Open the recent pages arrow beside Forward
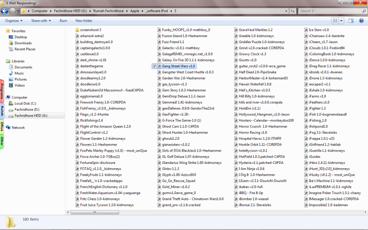 click(18, 11)
